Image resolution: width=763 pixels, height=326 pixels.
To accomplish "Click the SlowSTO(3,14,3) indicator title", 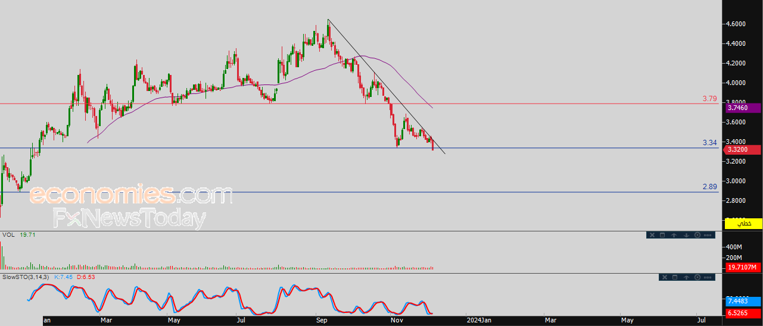I will 26,277.
